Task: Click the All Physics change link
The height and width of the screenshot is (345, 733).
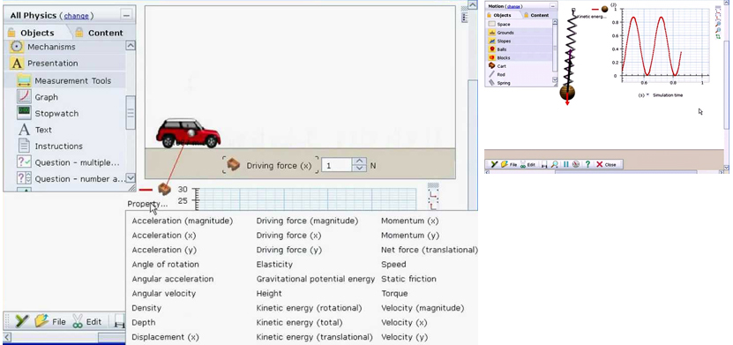Action: point(76,15)
